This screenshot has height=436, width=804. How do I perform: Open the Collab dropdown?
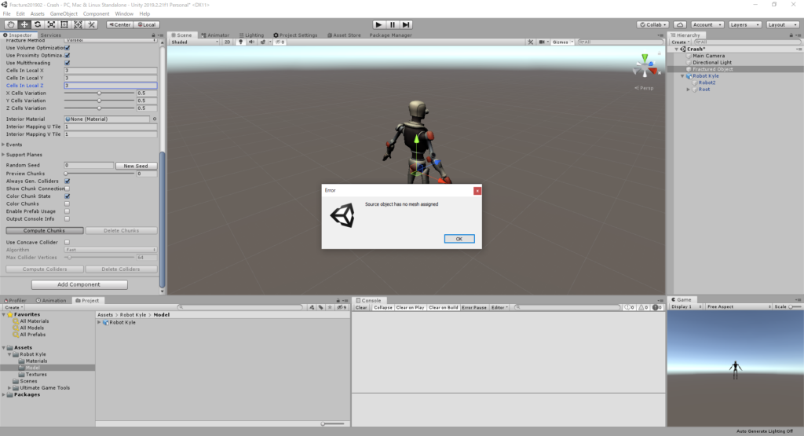(652, 24)
